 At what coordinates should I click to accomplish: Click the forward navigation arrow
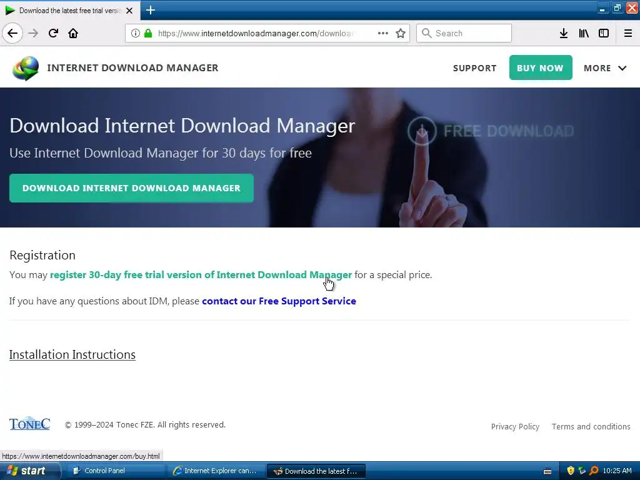click(x=34, y=33)
